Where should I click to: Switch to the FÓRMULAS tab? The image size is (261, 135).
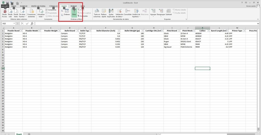click(x=54, y=6)
